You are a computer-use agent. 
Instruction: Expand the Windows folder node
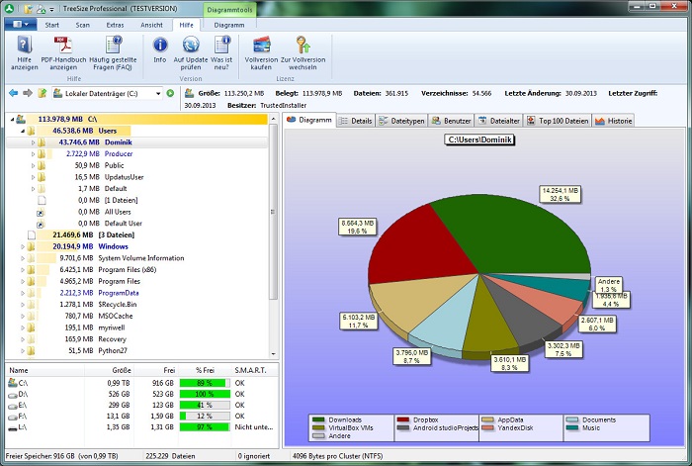click(23, 247)
